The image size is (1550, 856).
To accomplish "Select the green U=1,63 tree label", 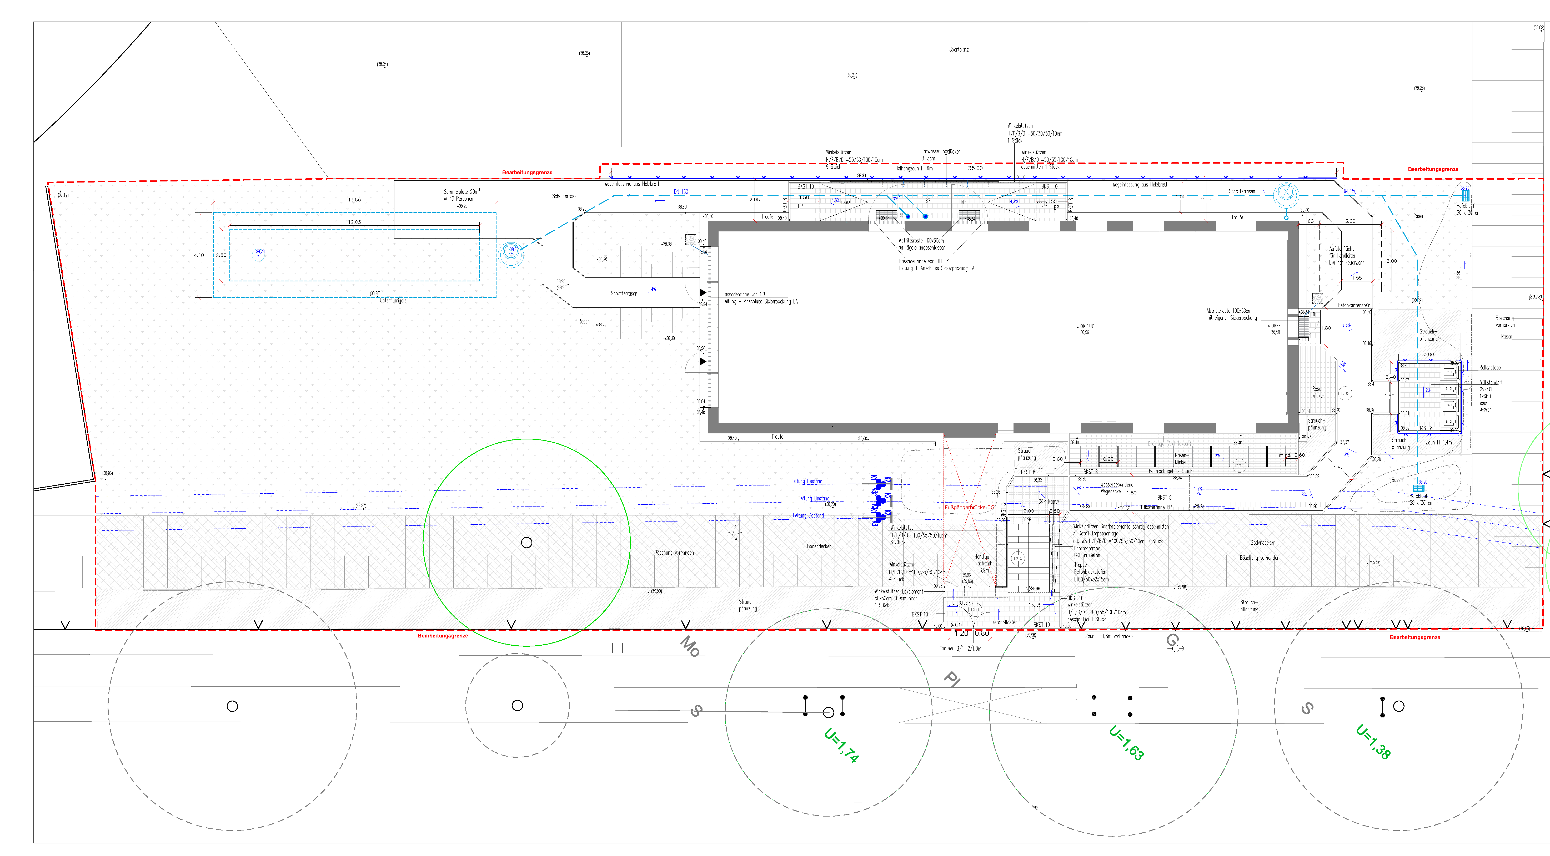I will coord(1126,742).
